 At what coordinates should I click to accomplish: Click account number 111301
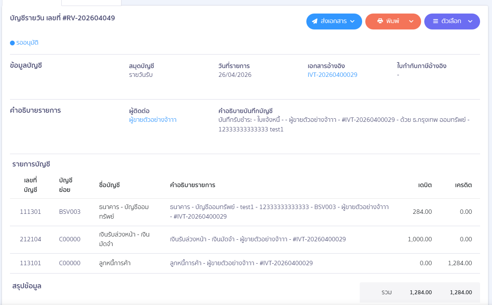tap(30, 212)
